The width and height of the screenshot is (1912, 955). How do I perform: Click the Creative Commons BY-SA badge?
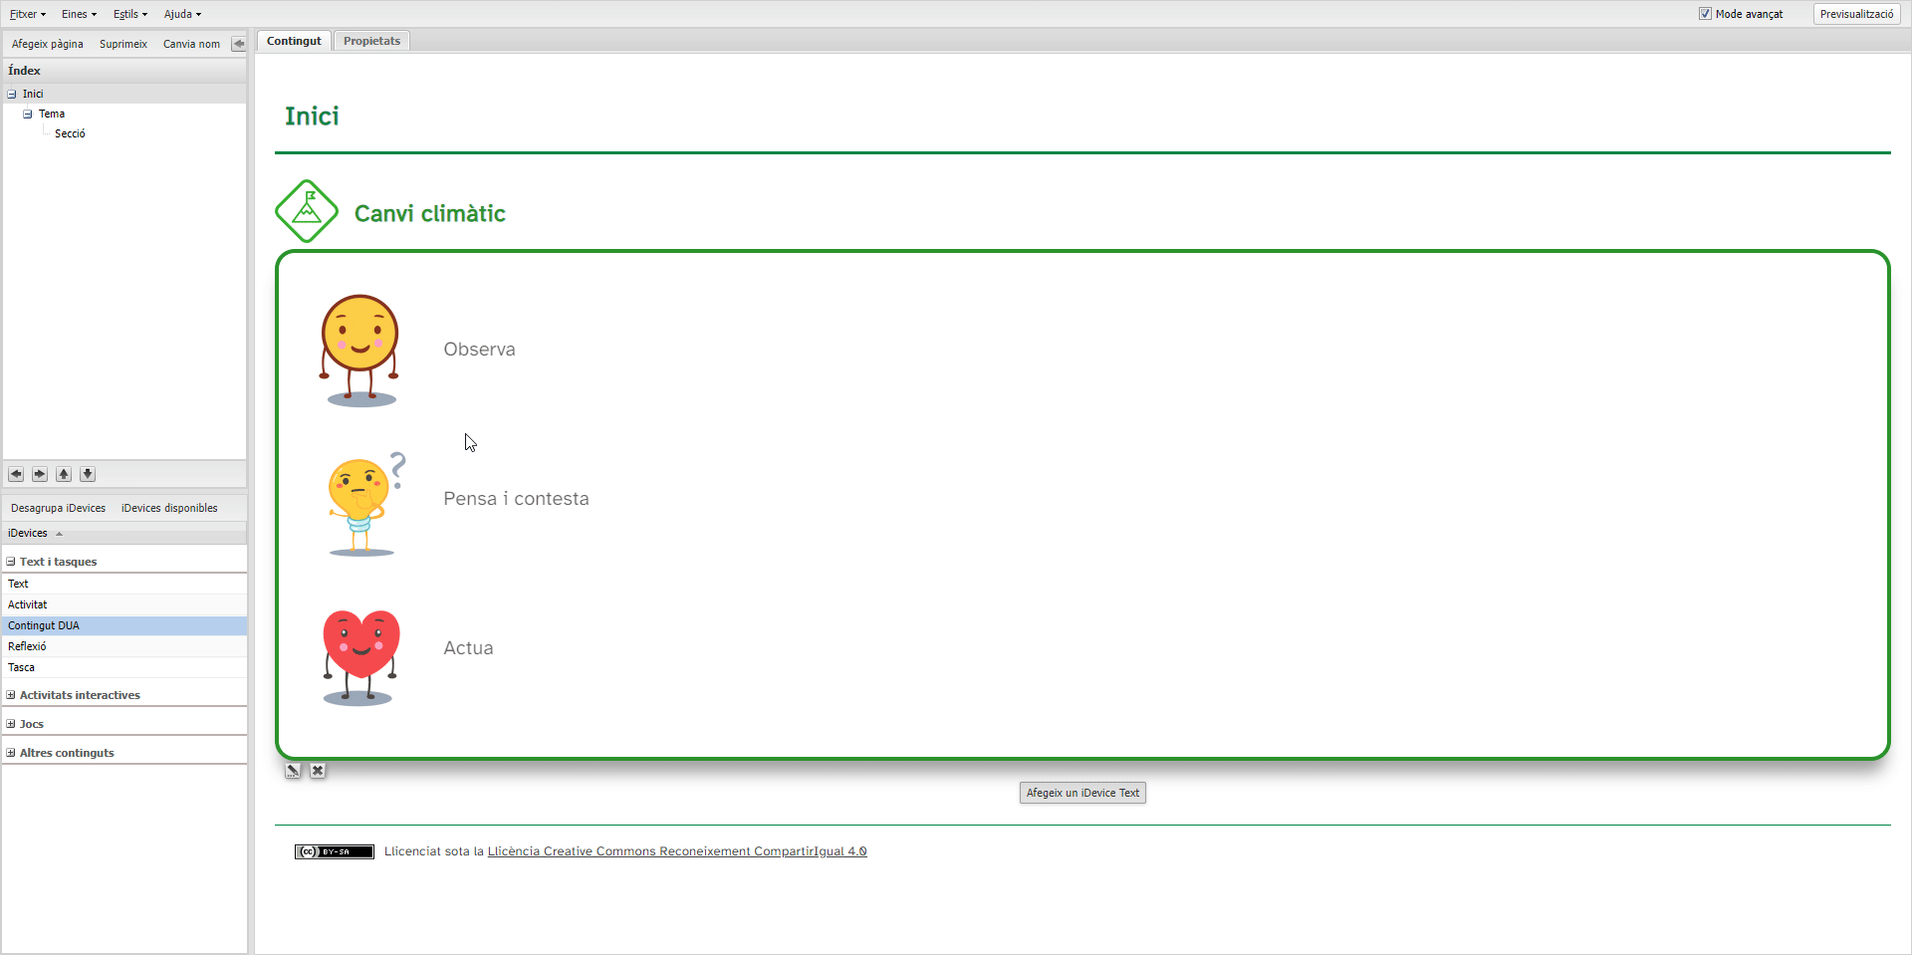coord(334,851)
